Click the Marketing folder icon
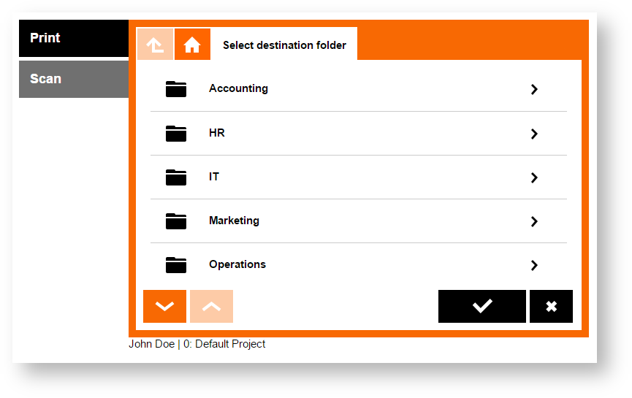The width and height of the screenshot is (632, 398). pos(176,221)
